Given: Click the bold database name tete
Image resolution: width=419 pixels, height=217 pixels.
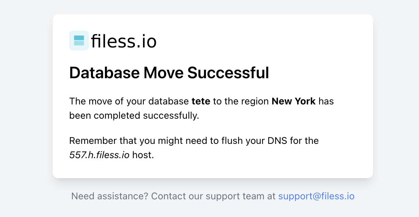Looking at the screenshot, I should (x=201, y=101).
